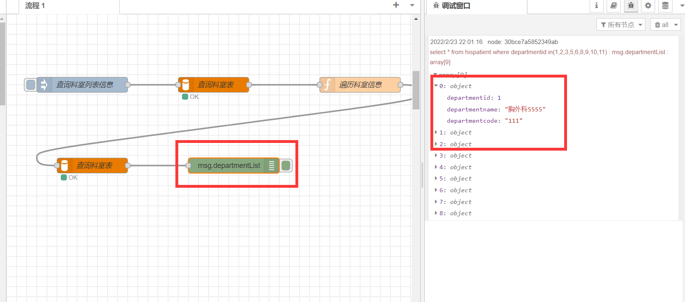685x302 pixels.
Task: Expand the 8: object entry
Action: point(436,213)
